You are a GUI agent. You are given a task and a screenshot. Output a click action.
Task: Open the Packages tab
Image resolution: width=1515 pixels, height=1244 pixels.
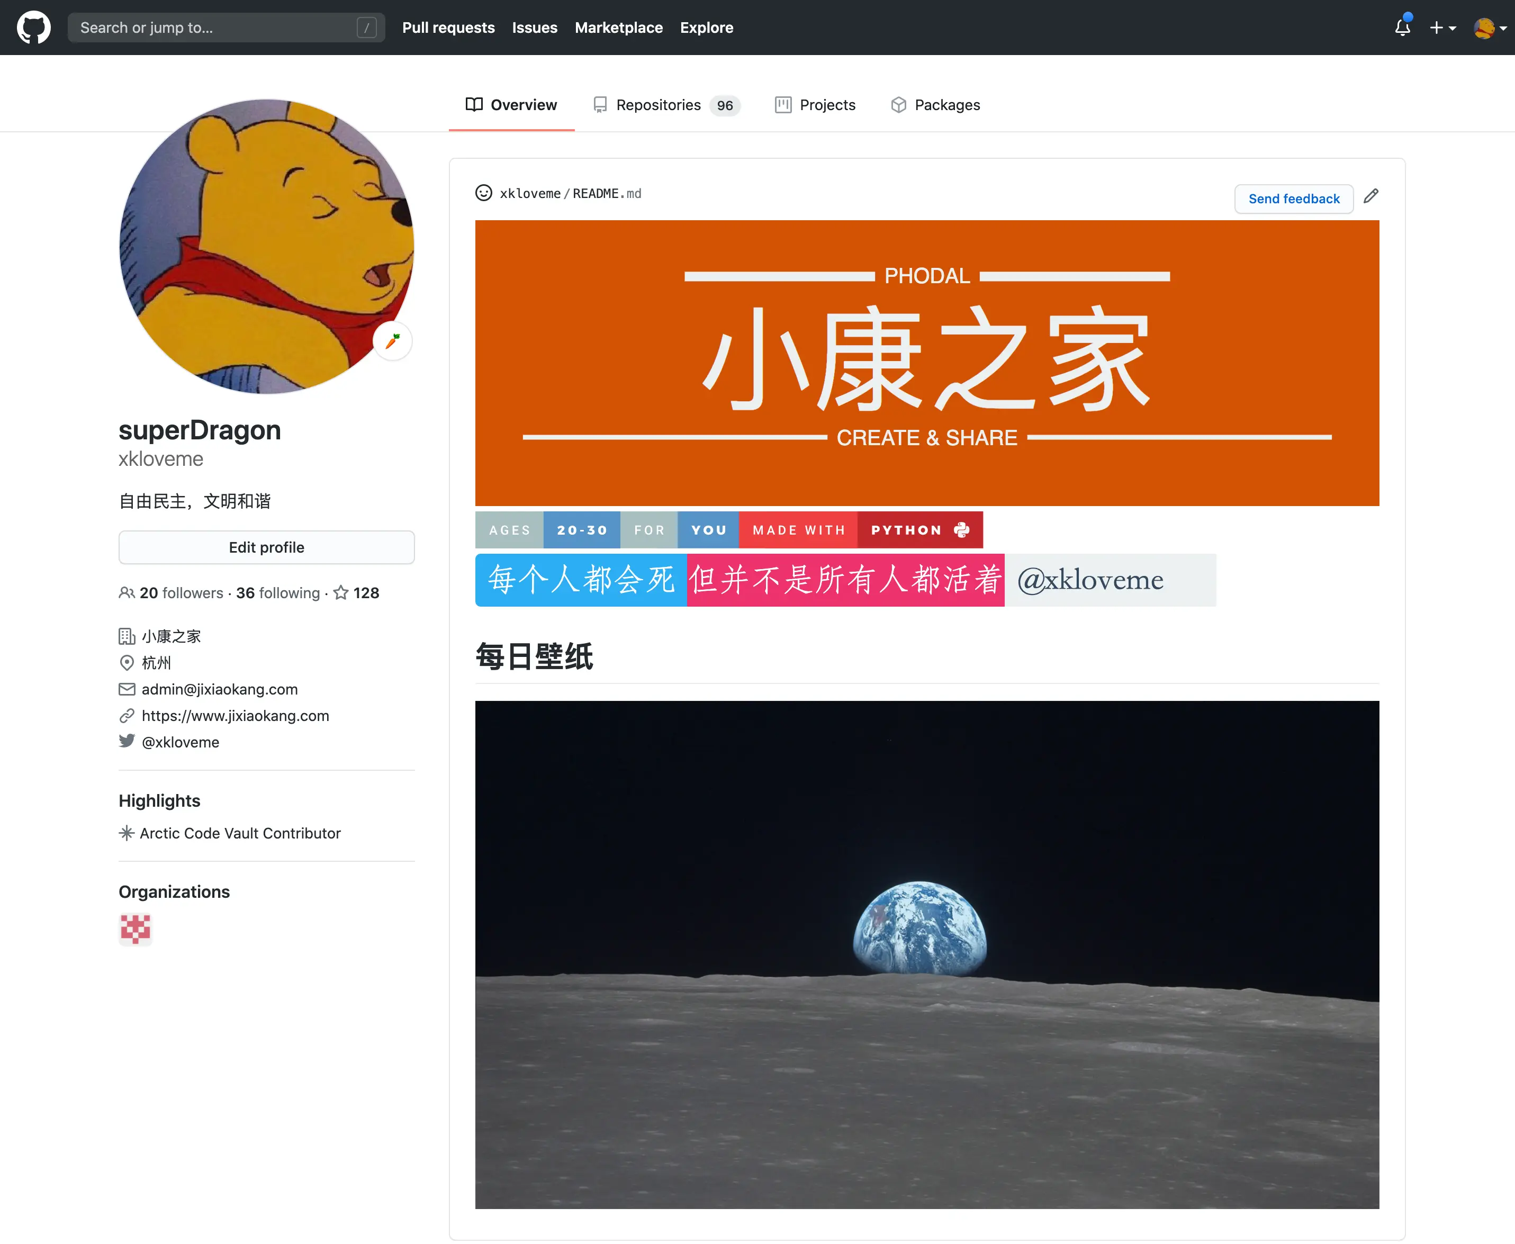click(946, 105)
